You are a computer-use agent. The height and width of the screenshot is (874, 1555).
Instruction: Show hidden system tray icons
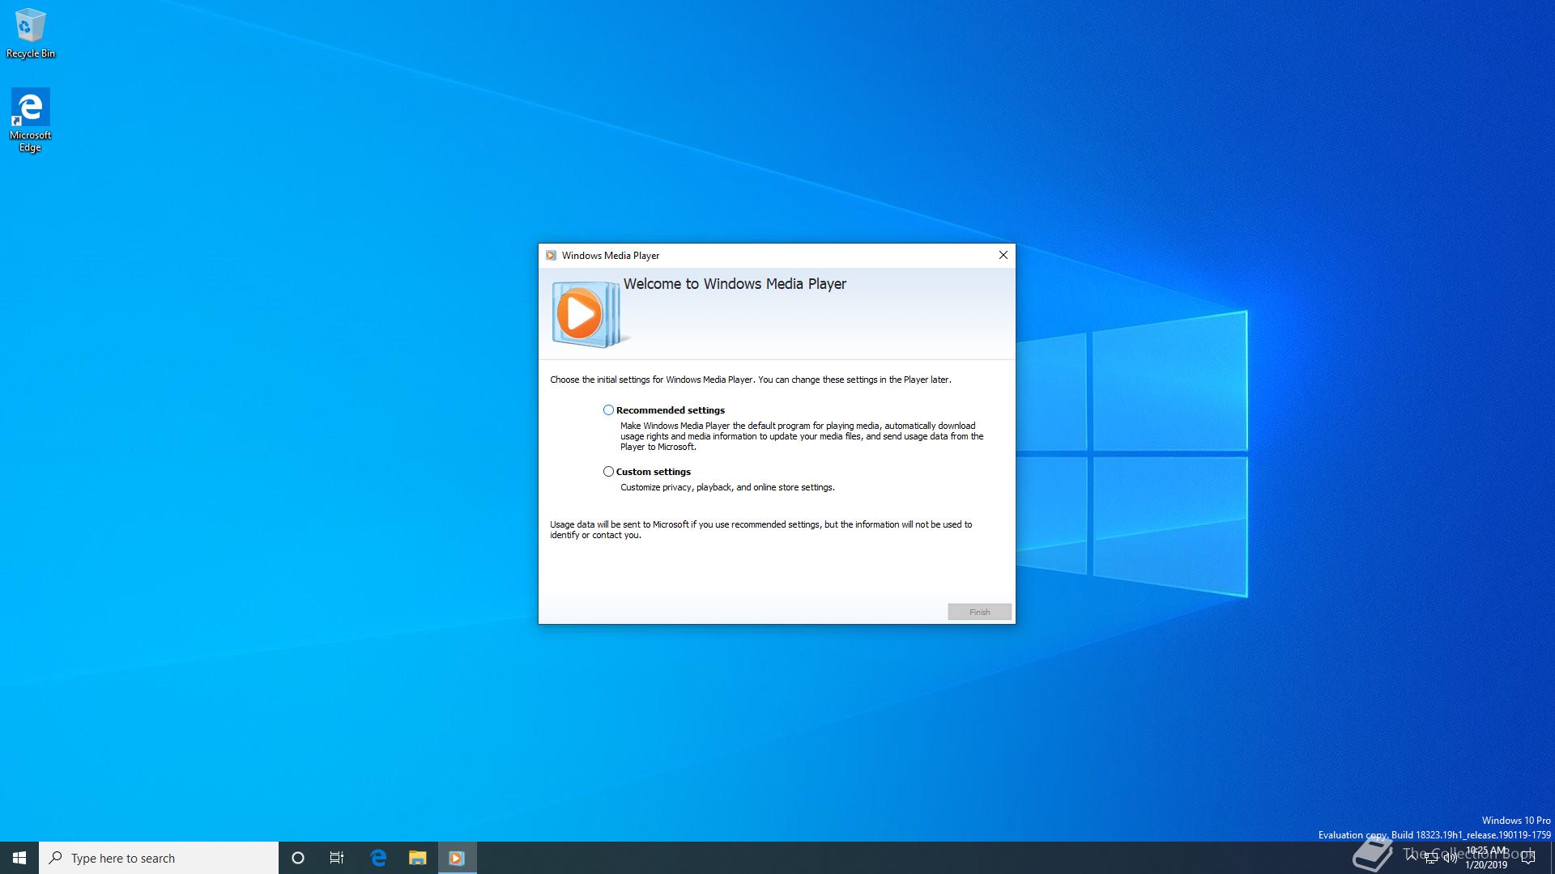coord(1412,858)
